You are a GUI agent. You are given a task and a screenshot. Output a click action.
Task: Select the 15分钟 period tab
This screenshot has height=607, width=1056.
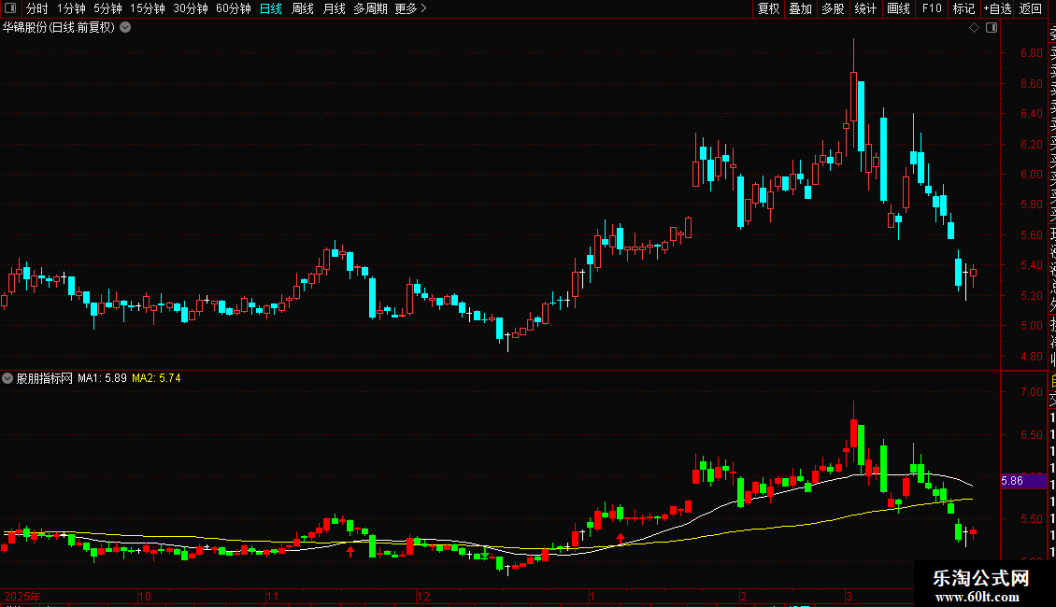[148, 8]
